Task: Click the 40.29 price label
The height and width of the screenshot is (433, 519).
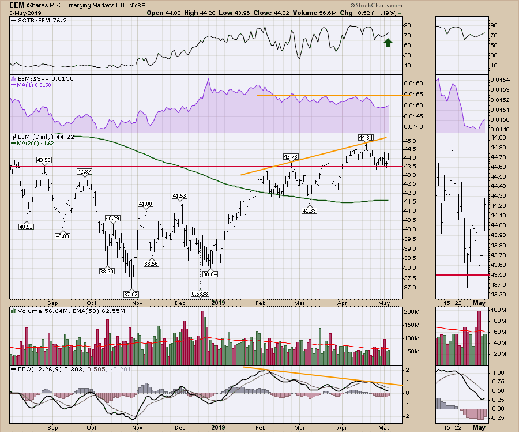Action: pyautogui.click(x=113, y=218)
